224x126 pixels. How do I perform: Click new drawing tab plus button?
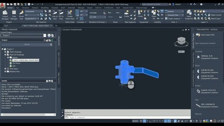[x=56, y=26]
